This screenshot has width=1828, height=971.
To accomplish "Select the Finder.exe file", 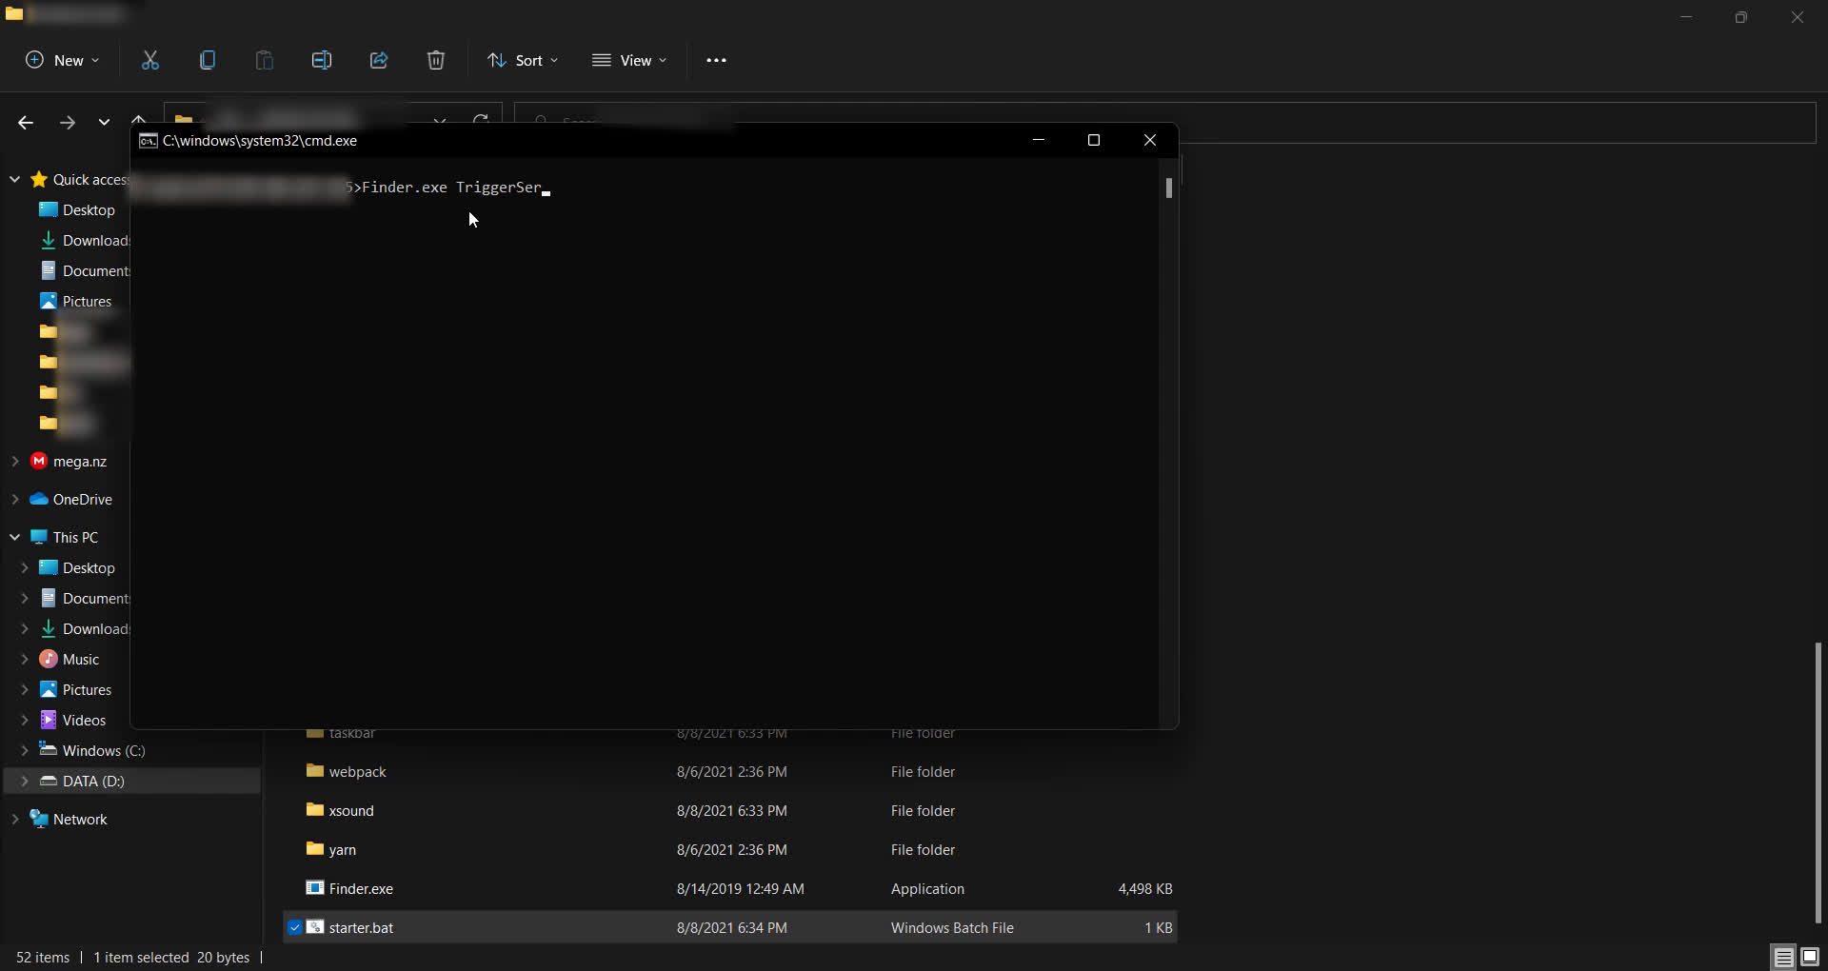I will (361, 888).
